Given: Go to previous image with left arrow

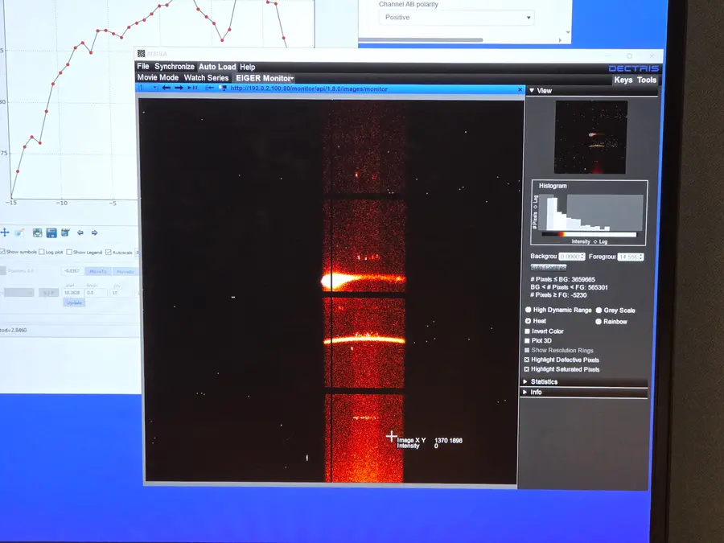Looking at the screenshot, I should click(167, 88).
